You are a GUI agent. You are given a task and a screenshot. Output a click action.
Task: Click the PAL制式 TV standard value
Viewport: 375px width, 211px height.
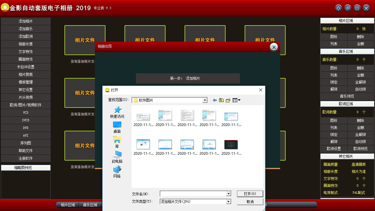(359, 193)
